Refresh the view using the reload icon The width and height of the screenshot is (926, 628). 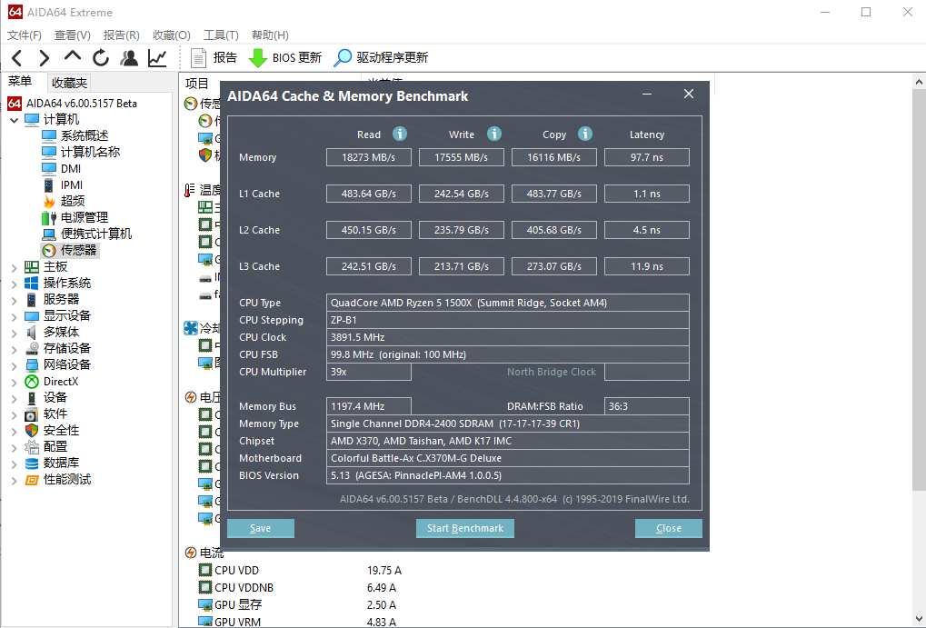coord(101,58)
